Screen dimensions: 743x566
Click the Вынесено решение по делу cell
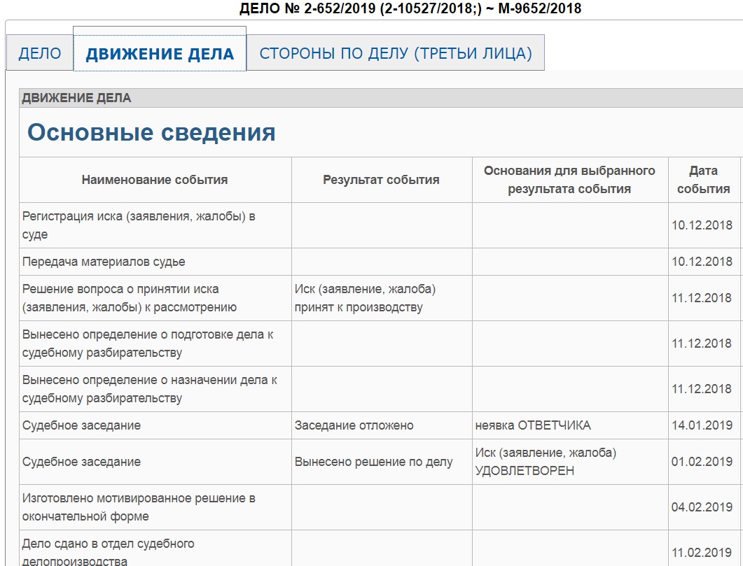(373, 462)
